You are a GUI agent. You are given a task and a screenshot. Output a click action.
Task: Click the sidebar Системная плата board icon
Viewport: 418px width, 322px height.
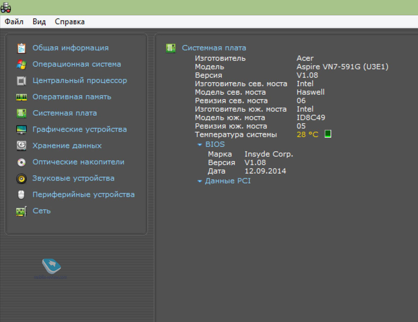pos(22,113)
